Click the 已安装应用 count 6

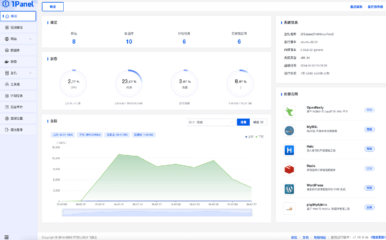point(239,42)
